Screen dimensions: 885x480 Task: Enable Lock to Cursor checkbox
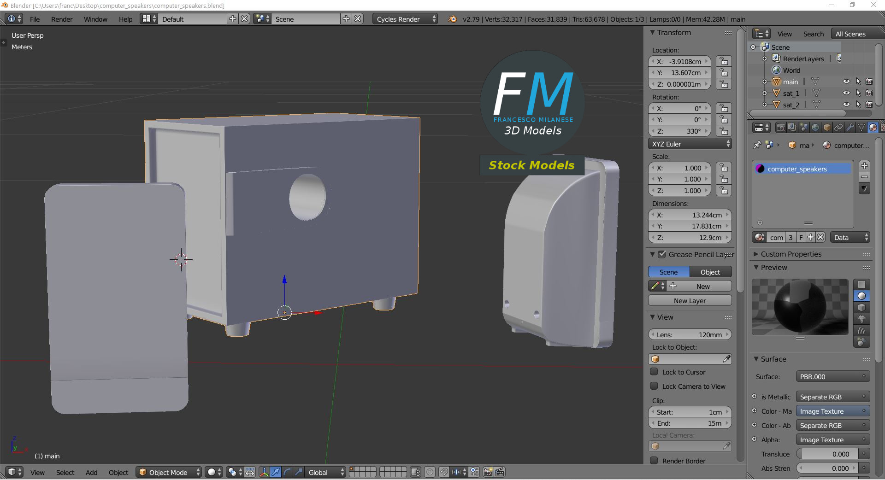coord(654,372)
